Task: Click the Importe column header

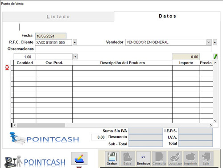Action: [186, 63]
